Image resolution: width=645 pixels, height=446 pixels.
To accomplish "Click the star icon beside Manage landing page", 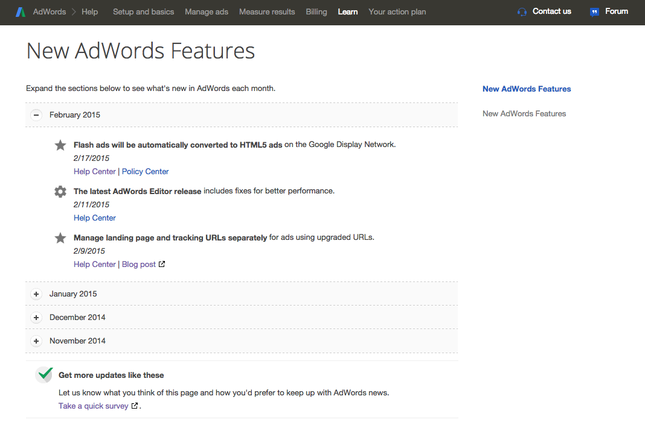I will (60, 238).
